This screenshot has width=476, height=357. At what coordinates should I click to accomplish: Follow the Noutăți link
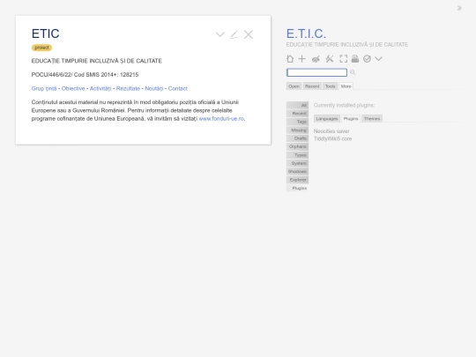[154, 88]
